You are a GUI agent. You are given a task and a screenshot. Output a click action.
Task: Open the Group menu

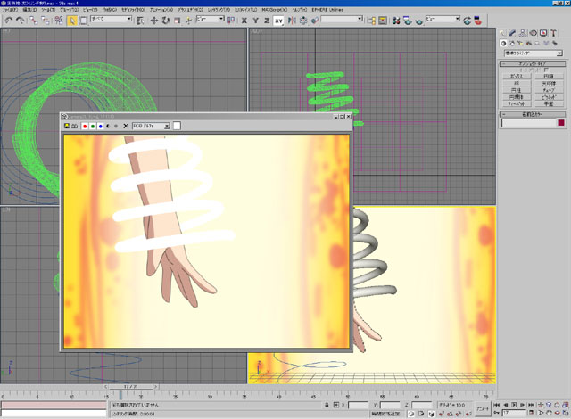click(69, 10)
